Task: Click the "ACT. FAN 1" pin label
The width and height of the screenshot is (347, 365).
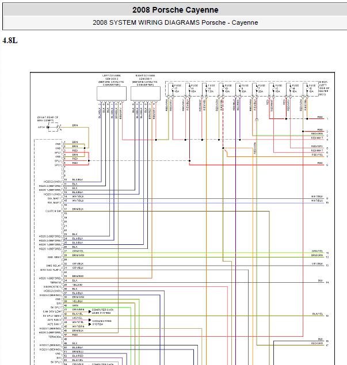Action: pos(54,324)
